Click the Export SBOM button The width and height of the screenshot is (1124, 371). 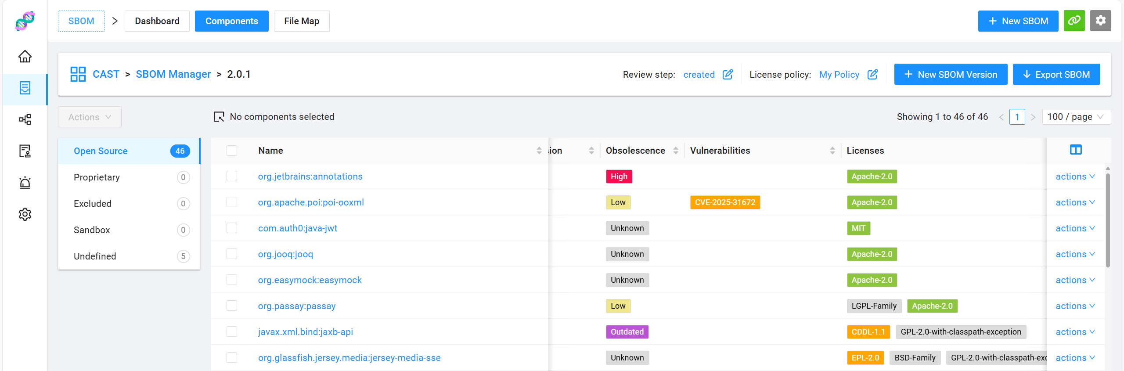click(1056, 75)
